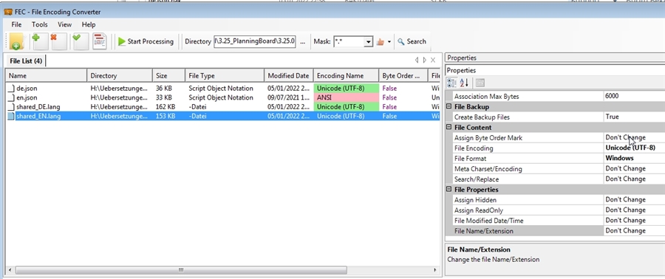
Task: Click the add folder toolbar icon
Action: tap(17, 41)
